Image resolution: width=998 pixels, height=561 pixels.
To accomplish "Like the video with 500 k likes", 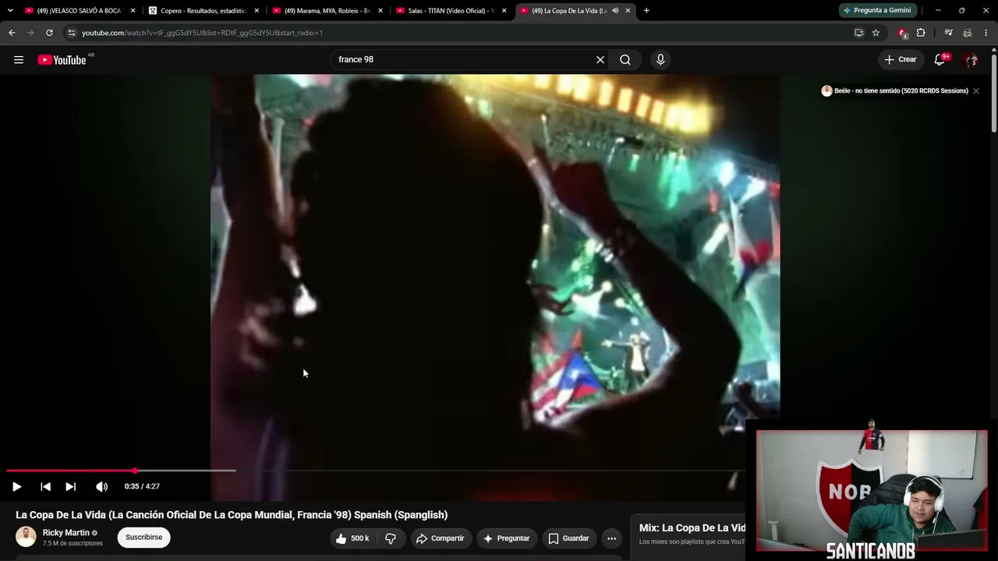I will (x=352, y=538).
